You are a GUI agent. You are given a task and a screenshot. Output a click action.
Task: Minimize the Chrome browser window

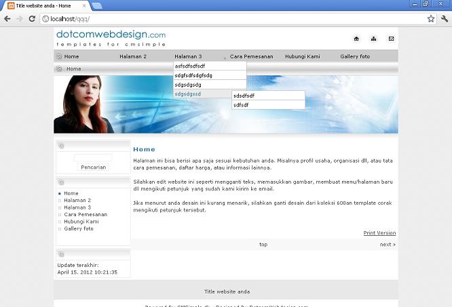tap(415, 4)
